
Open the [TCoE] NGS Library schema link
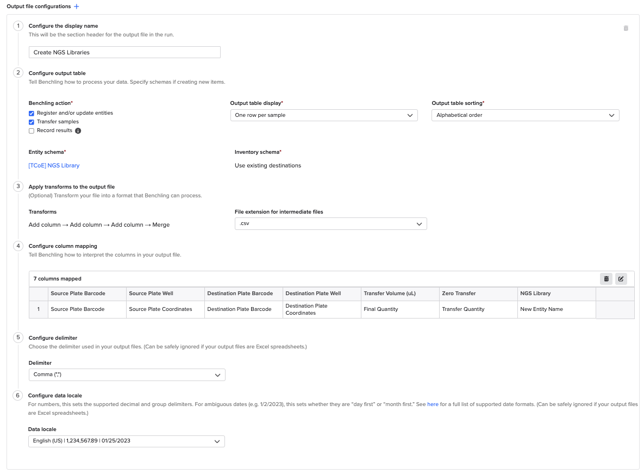[x=54, y=166]
